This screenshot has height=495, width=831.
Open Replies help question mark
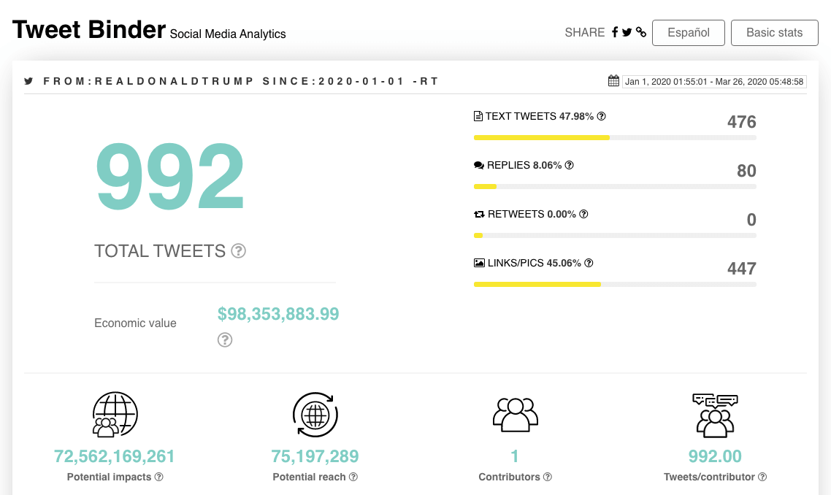(x=569, y=165)
